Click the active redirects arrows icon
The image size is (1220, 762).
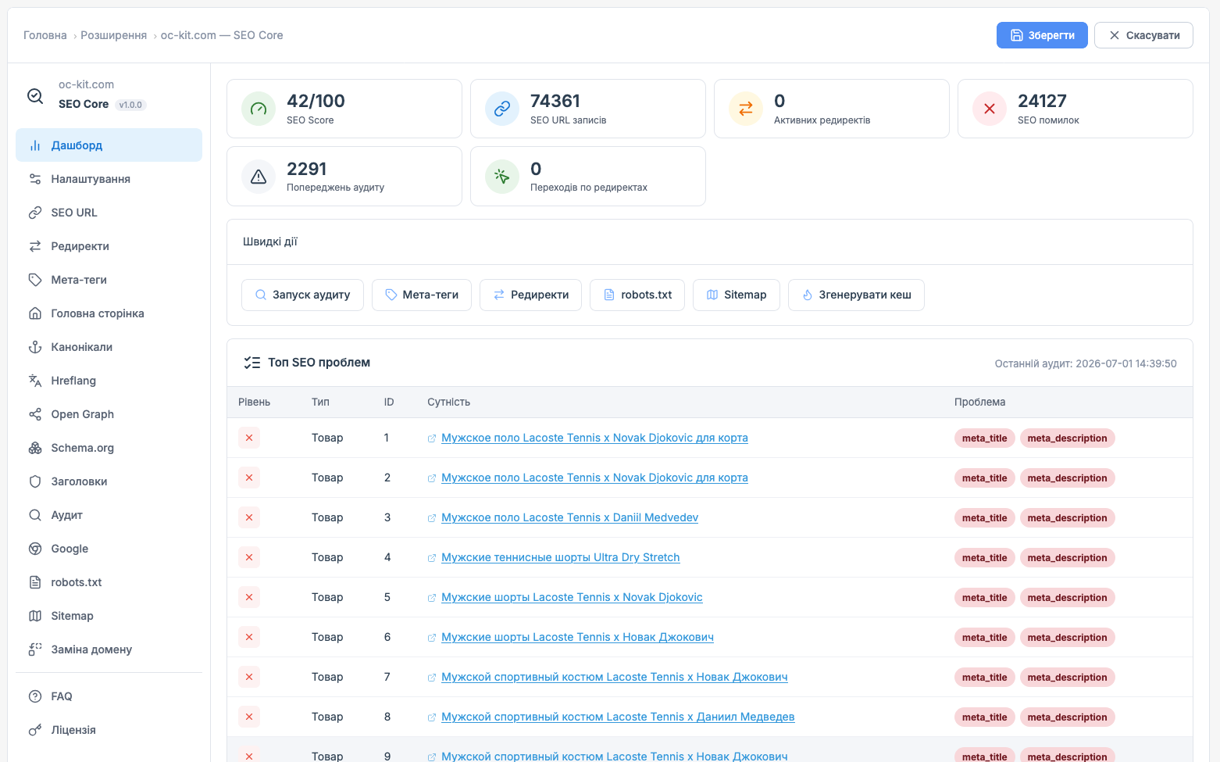pos(746,109)
